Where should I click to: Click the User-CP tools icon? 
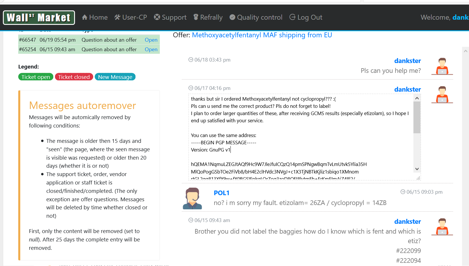pyautogui.click(x=117, y=17)
